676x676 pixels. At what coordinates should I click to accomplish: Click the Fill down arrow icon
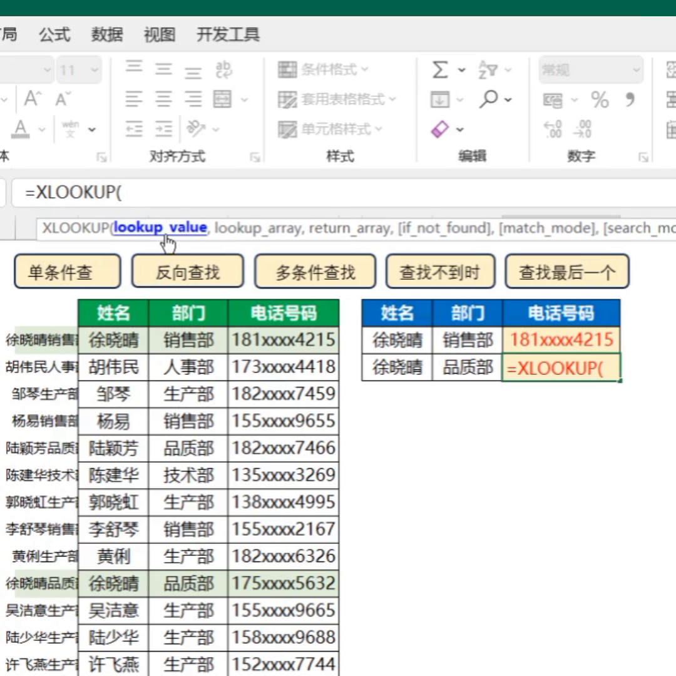[x=440, y=99]
